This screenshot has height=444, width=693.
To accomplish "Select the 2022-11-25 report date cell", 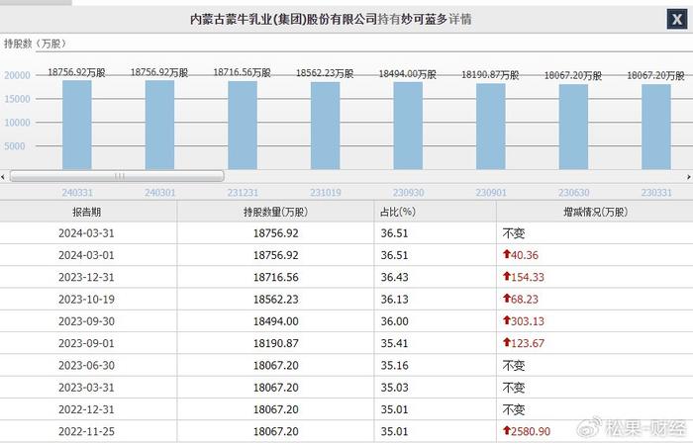I will [x=87, y=432].
